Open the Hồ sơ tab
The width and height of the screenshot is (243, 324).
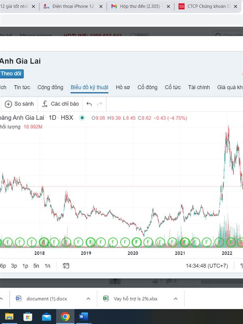point(123,87)
